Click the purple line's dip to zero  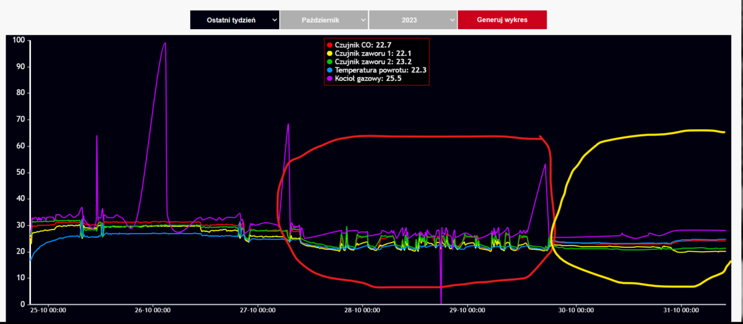[x=441, y=302]
